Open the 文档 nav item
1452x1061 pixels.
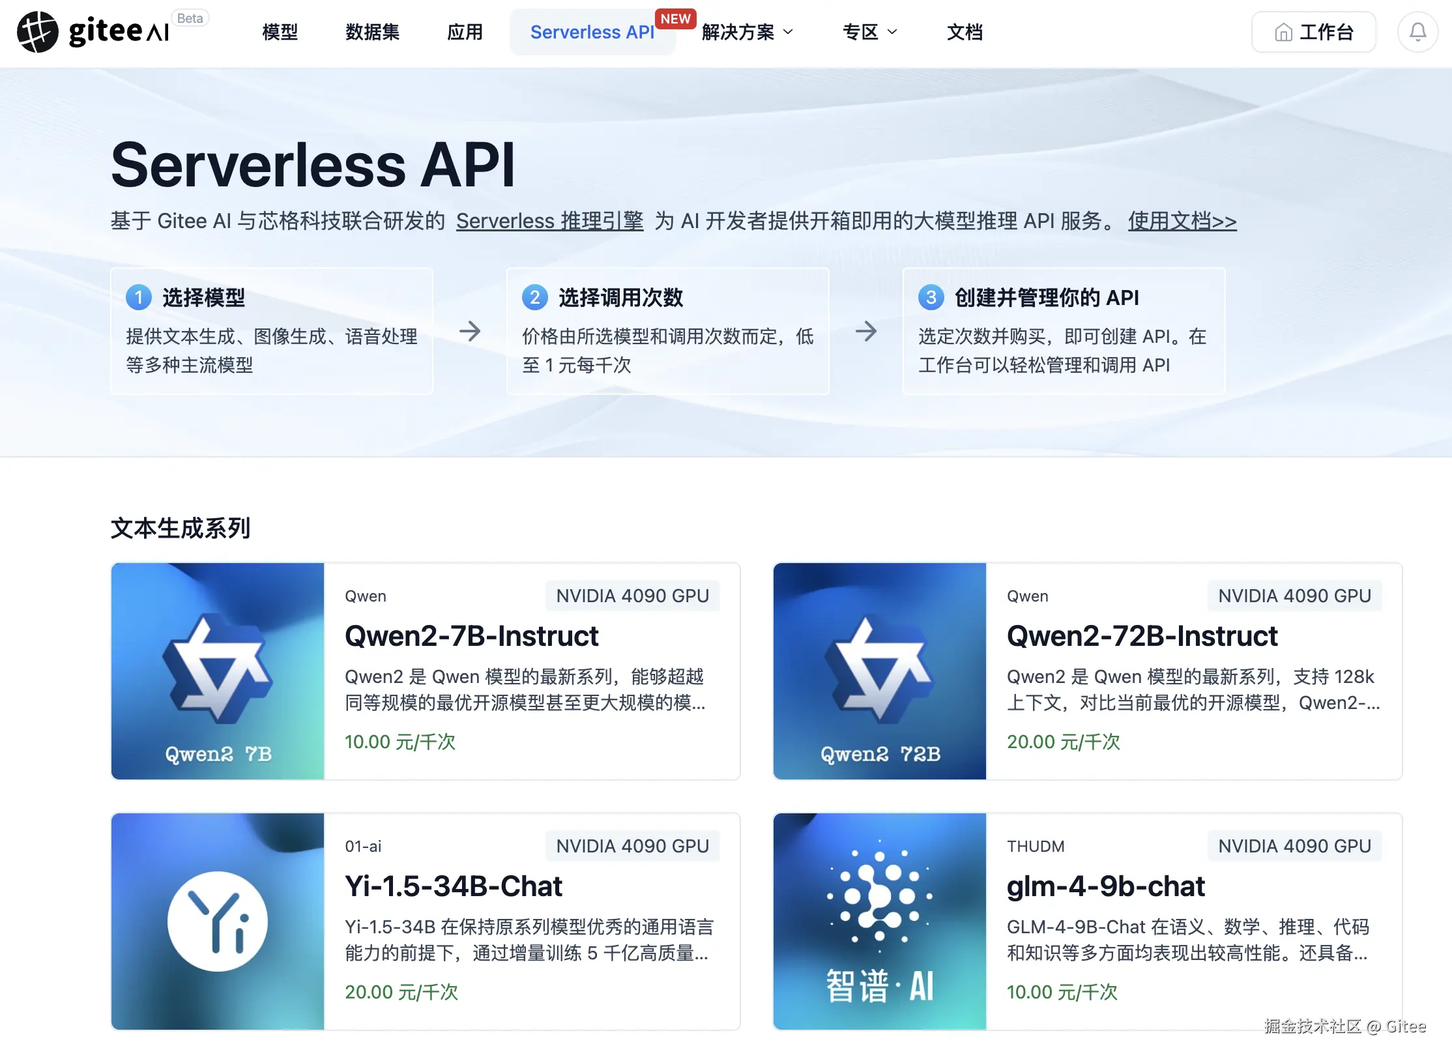pos(965,32)
